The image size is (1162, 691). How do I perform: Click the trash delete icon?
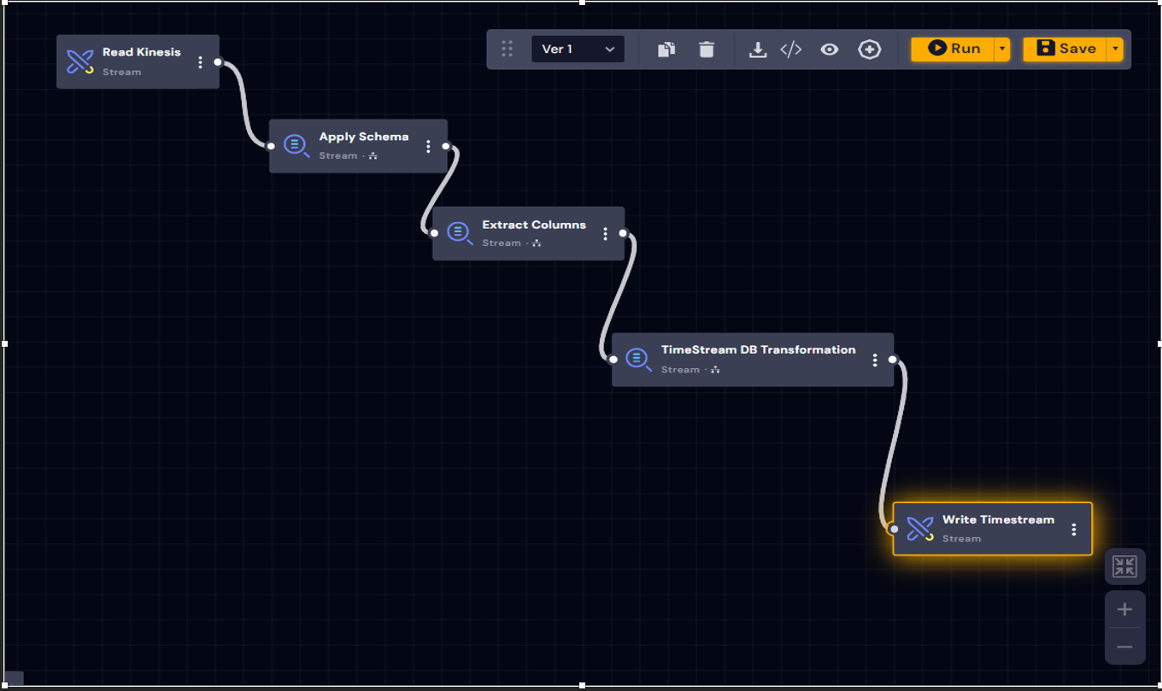pyautogui.click(x=707, y=50)
